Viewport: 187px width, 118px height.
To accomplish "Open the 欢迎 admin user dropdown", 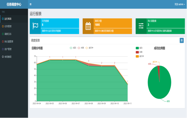I will tap(179, 4).
